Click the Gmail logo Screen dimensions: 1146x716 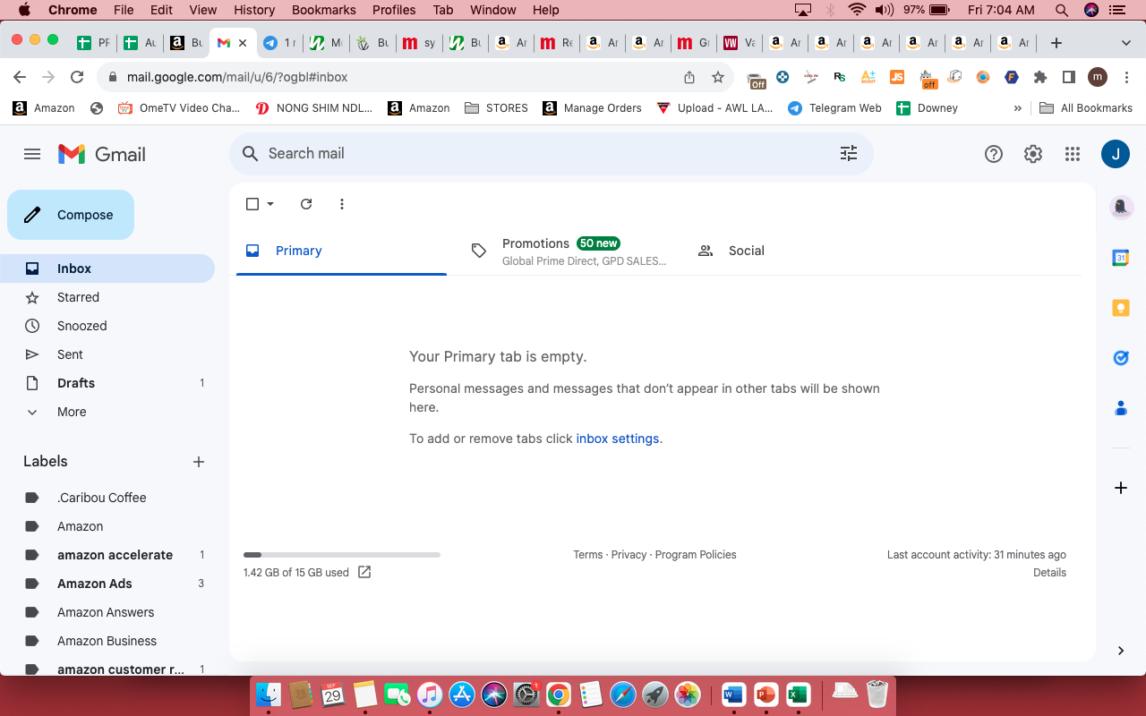102,154
